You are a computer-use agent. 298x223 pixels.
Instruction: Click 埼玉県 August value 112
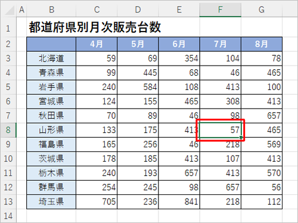(x=262, y=202)
